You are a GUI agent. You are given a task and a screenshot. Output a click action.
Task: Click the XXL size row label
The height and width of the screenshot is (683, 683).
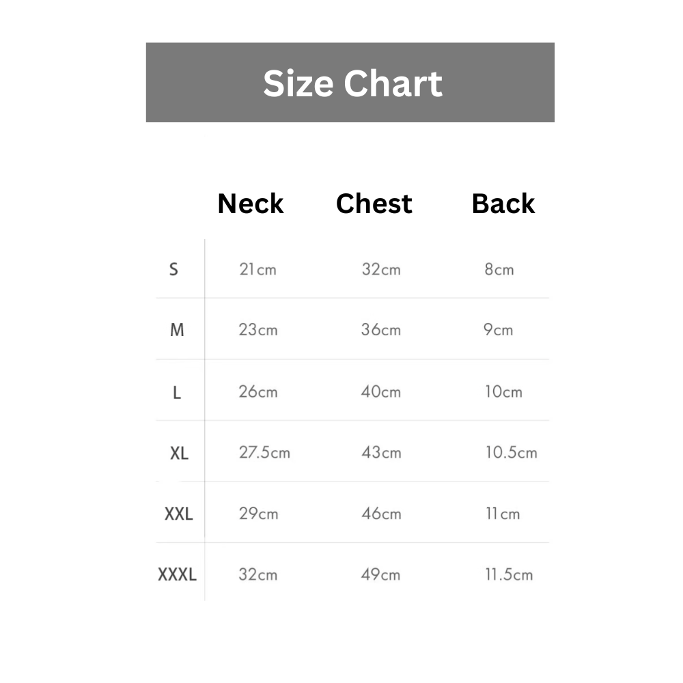[179, 514]
